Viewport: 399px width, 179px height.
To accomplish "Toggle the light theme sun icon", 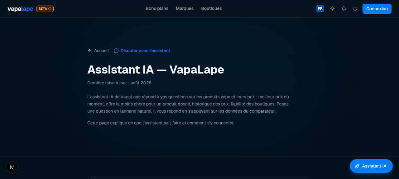I will (x=333, y=9).
